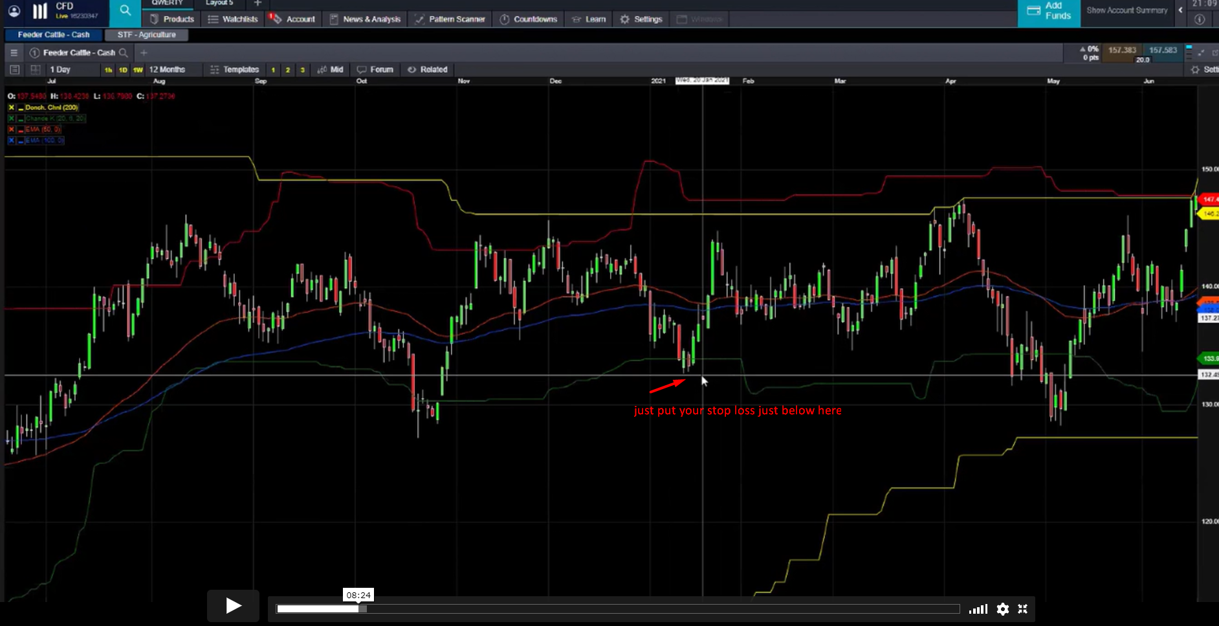1219x626 pixels.
Task: Open the Learn menu
Action: click(x=589, y=19)
